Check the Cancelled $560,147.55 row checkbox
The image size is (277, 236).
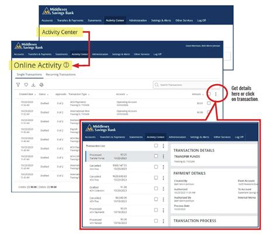click(156, 167)
